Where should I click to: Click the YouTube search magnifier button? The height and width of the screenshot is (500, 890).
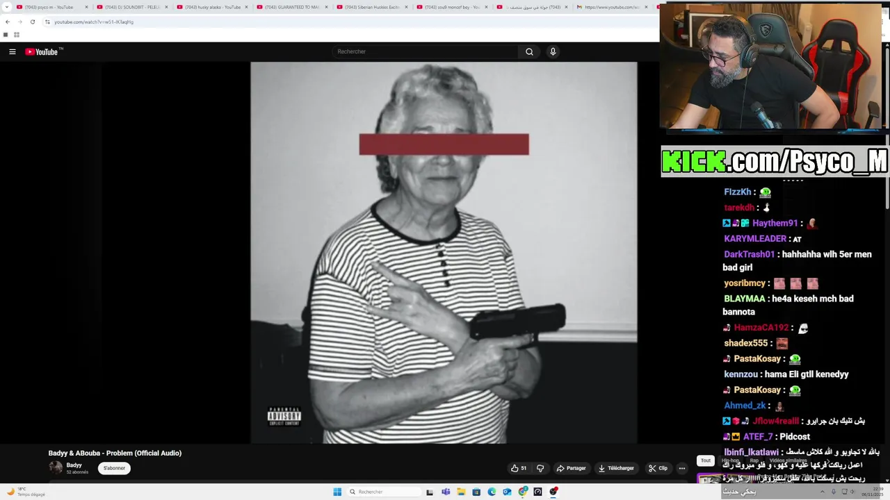pyautogui.click(x=529, y=51)
